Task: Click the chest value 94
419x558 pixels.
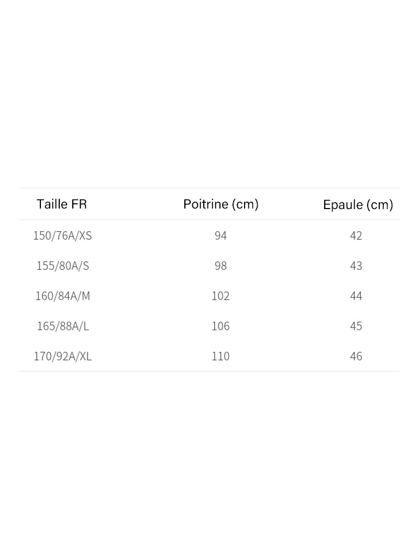Action: point(220,236)
